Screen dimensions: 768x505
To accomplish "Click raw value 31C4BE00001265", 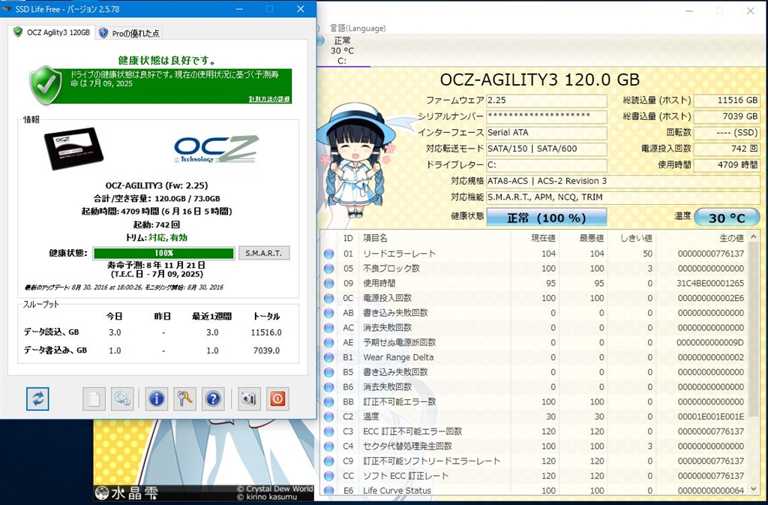I will click(x=710, y=283).
